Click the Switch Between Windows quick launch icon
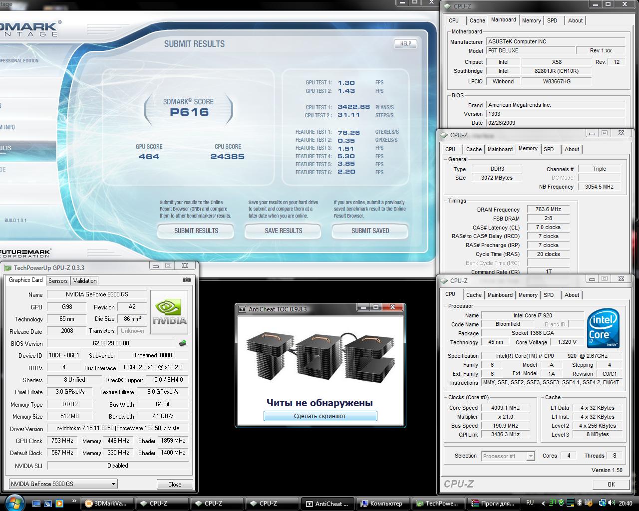Viewport: 639px width, 511px height. 48,503
